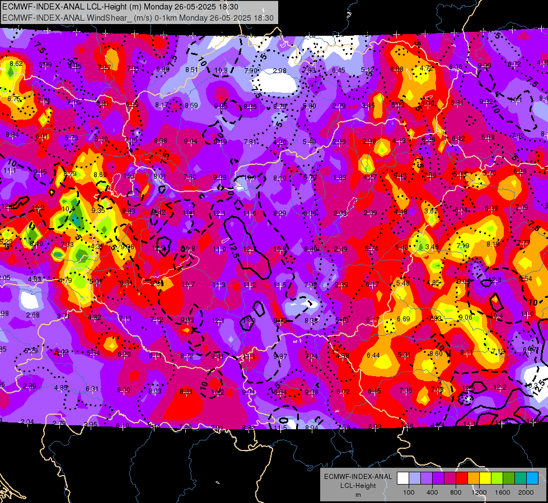Click the legend value 800
This screenshot has width=548, height=503.
(456, 492)
